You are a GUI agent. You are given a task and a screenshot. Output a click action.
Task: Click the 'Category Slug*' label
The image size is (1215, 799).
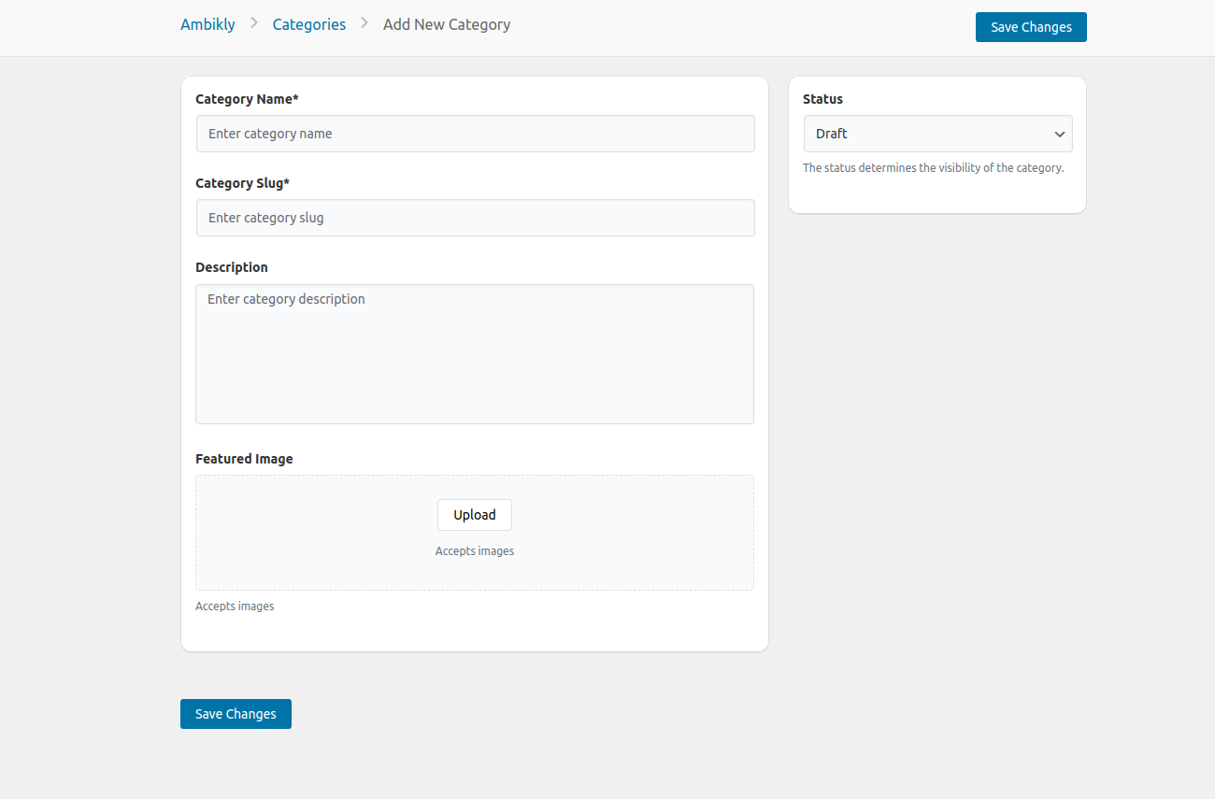coord(242,183)
